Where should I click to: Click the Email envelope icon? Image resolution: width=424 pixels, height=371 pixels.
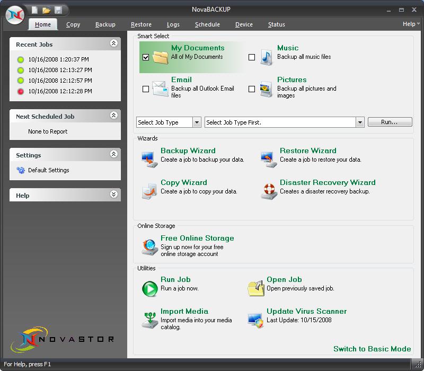click(x=160, y=89)
